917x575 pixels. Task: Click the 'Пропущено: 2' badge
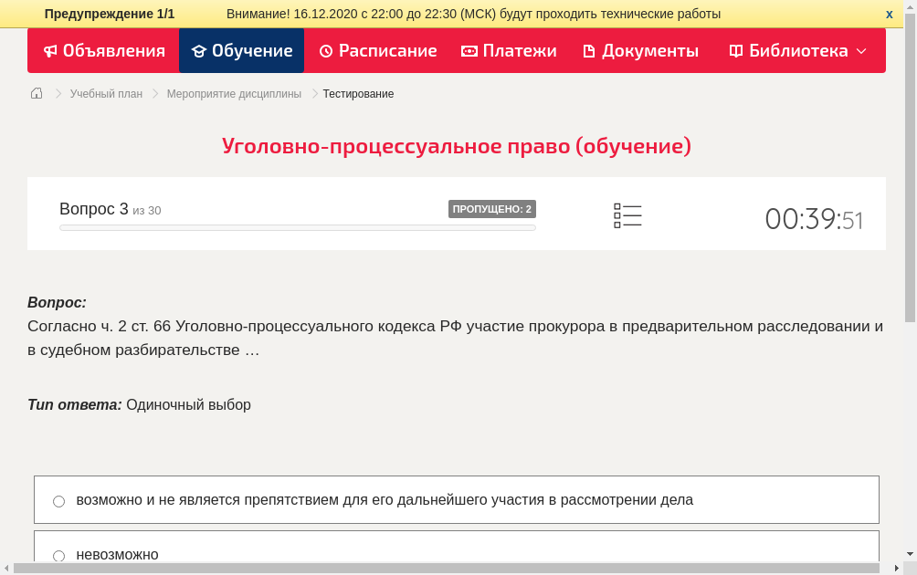pos(491,209)
